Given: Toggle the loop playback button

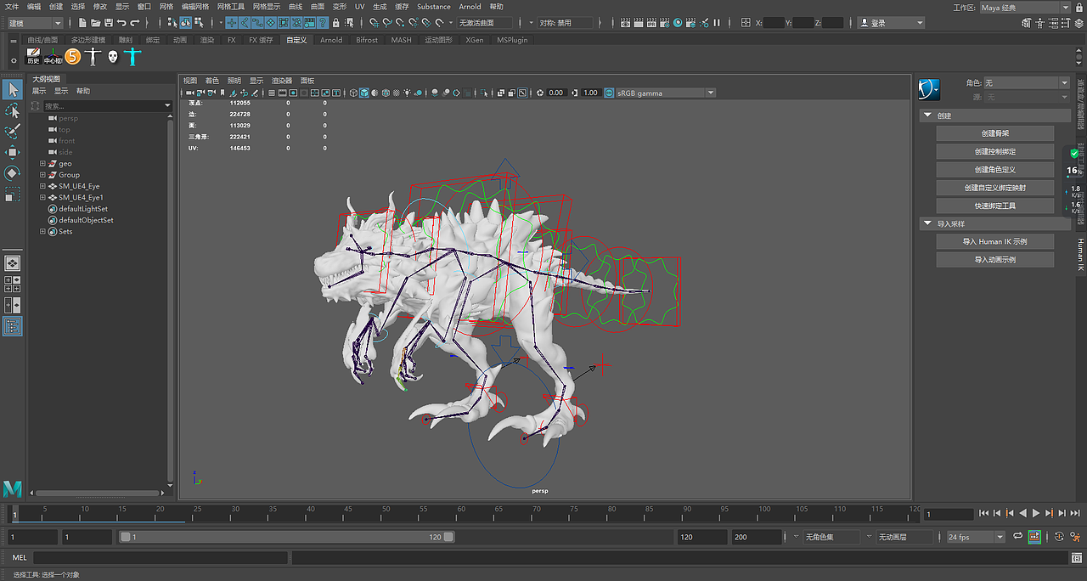Looking at the screenshot, I should (x=1016, y=537).
